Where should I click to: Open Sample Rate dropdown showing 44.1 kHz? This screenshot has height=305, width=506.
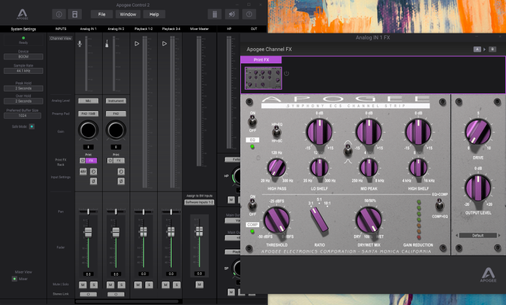(x=23, y=71)
